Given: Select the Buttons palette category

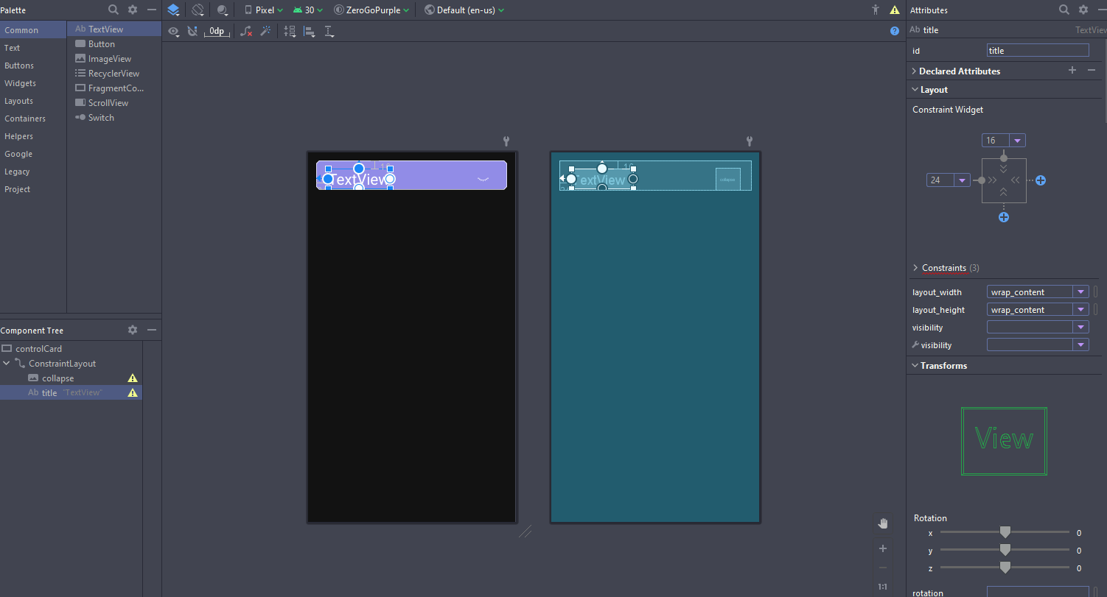Looking at the screenshot, I should tap(33, 66).
